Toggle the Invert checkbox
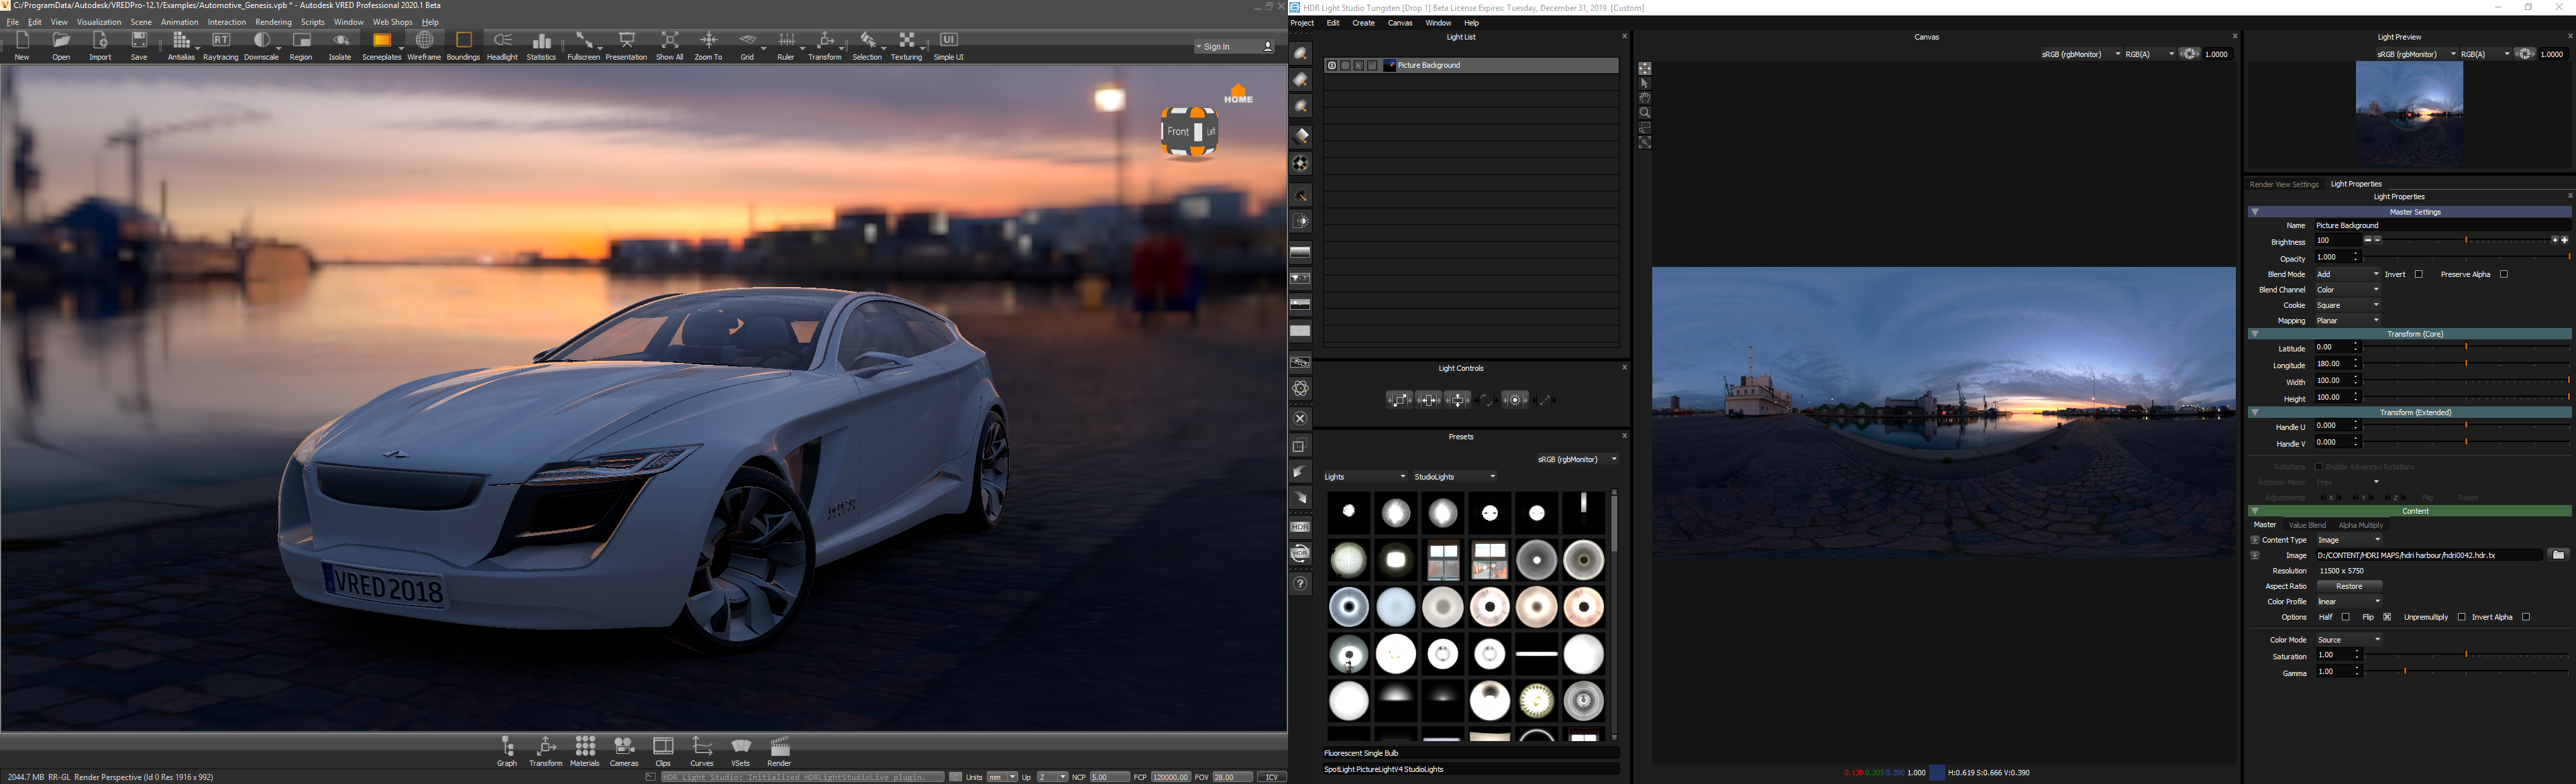The image size is (2576, 784). pyautogui.click(x=2419, y=274)
